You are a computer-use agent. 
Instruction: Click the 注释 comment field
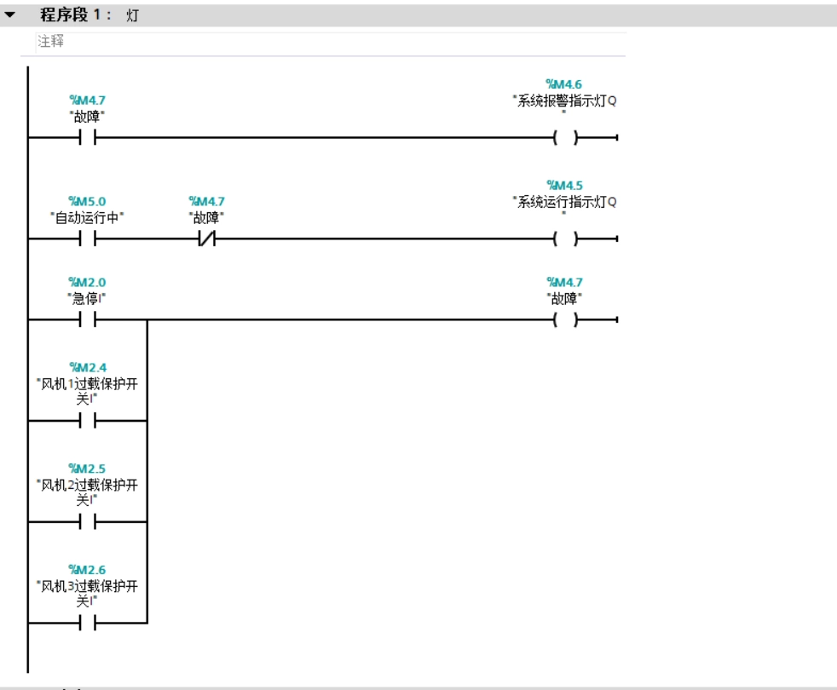pos(331,42)
